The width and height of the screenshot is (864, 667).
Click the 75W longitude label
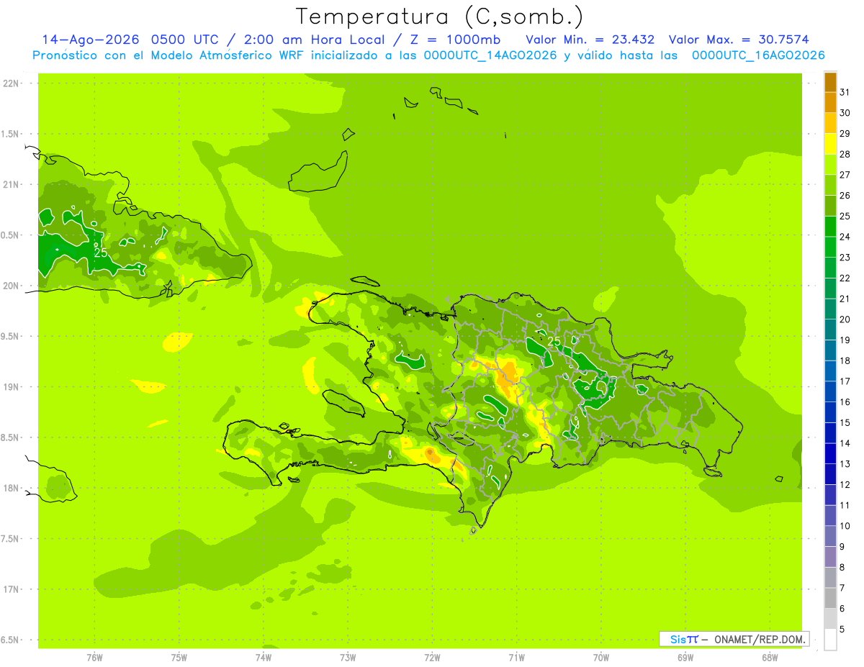[179, 658]
